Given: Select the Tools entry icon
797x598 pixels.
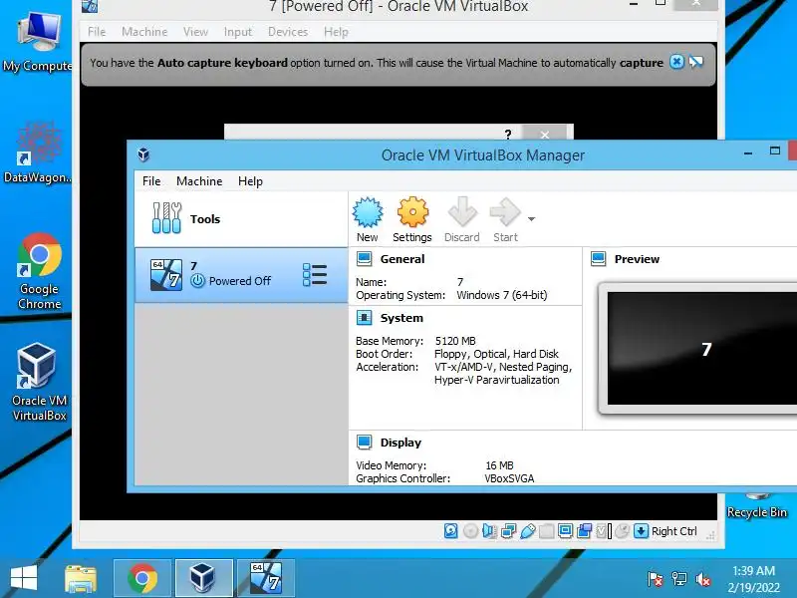Looking at the screenshot, I should click(166, 218).
